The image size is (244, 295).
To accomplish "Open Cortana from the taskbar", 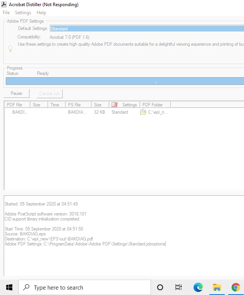I will coord(160,287).
